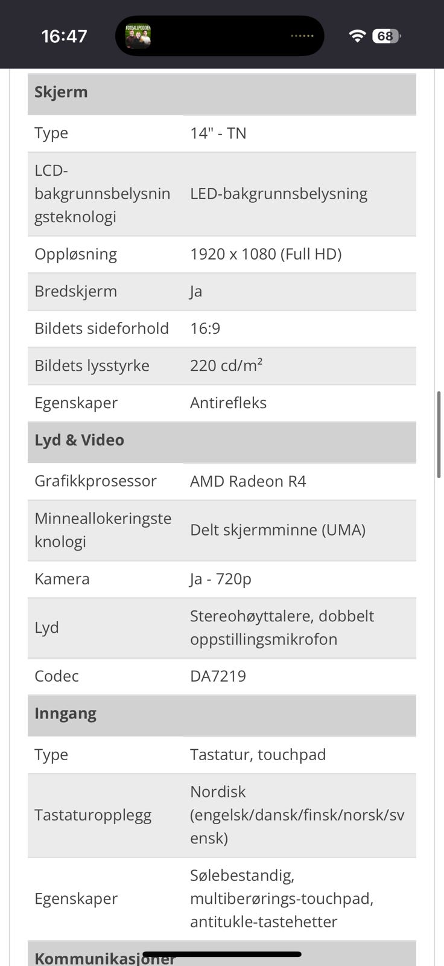Tap the home indicator bar
Screen dimensions: 444x966
(222, 955)
